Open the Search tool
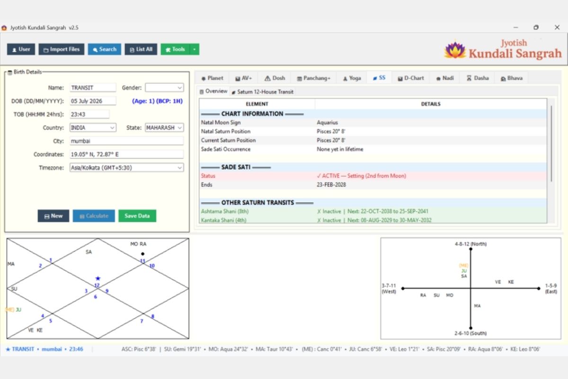 tap(105, 49)
